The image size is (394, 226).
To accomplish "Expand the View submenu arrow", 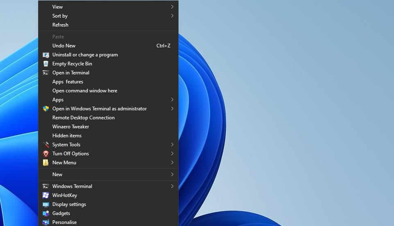I will coord(172,7).
